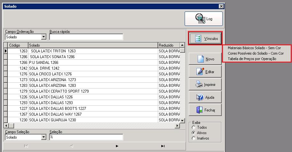The height and width of the screenshot is (152, 292).
Task: Select row SOLA LATEX DALLAS 1226
Action: pyautogui.click(x=94, y=97)
